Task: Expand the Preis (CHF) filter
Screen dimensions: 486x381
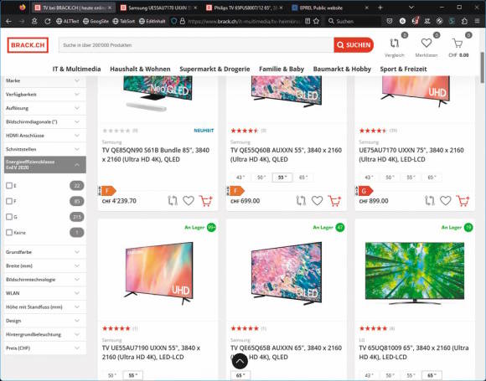Action: (x=45, y=348)
